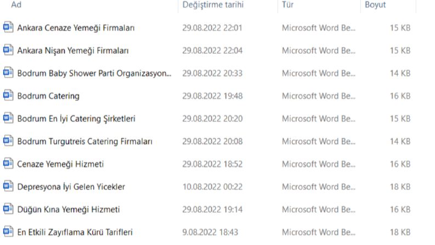Click the 18 KB size of Depresyona İyi Gelen Yicekler

400,187
